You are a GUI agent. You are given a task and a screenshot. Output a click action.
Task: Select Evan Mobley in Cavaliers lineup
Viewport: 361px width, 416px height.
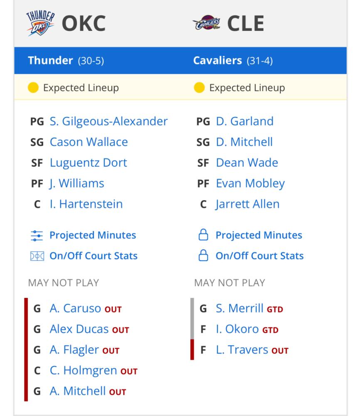250,183
